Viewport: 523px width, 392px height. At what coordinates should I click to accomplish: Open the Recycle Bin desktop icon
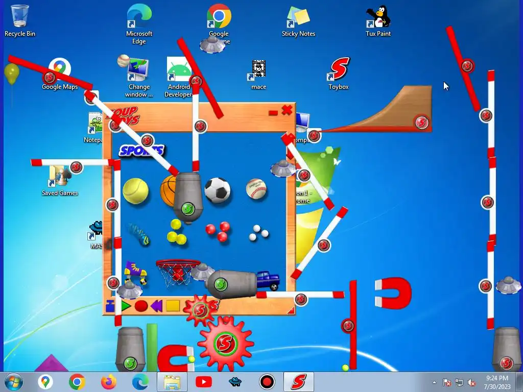click(20, 20)
